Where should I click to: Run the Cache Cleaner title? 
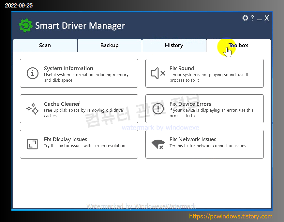pos(62,104)
